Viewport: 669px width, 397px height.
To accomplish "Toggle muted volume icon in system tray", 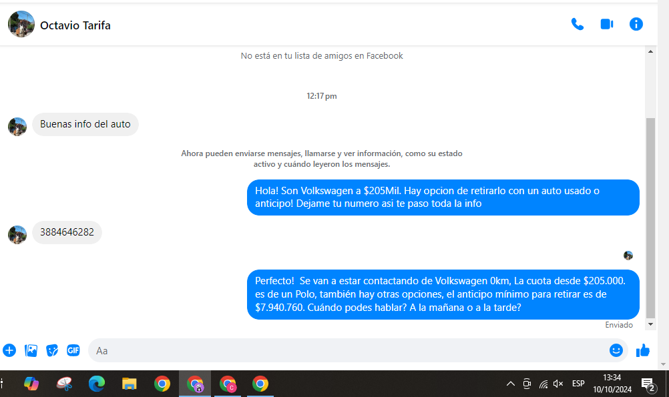I will (558, 384).
